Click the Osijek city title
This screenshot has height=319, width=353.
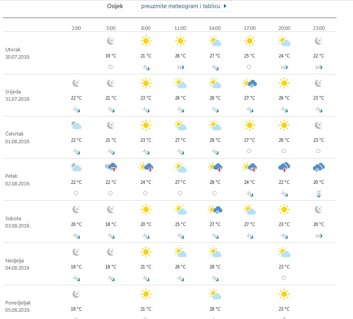(115, 6)
